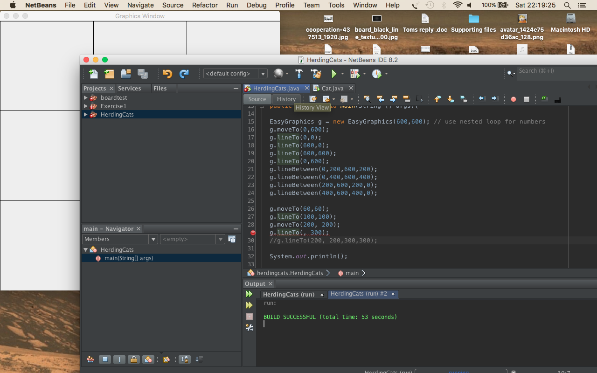
Task: Click the New File toolbar icon
Action: click(x=93, y=74)
